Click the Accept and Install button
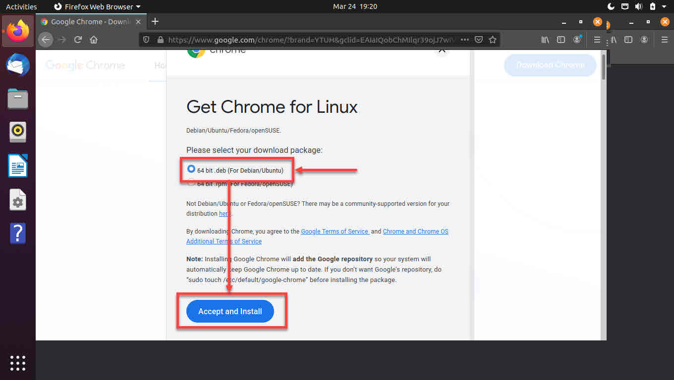Screen dimensions: 674x380 click(x=230, y=311)
